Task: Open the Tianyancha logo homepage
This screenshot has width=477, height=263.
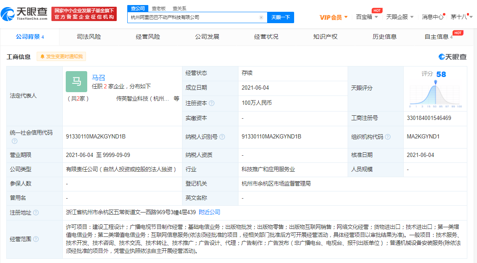Action: click(24, 14)
